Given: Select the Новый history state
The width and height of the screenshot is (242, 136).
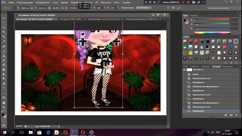Looking at the screenshot, I should click(211, 74).
